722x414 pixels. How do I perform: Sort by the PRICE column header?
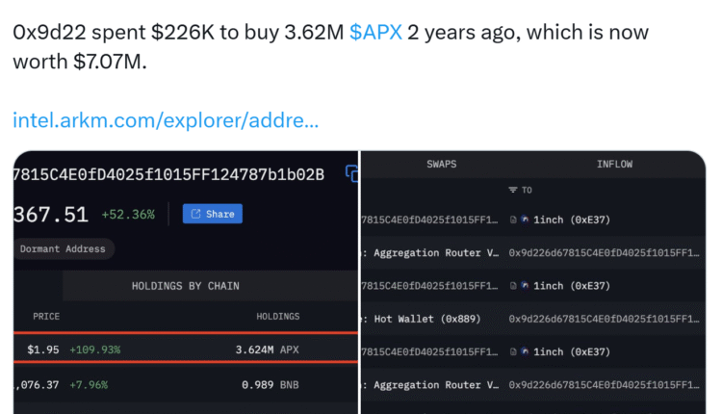(x=46, y=316)
